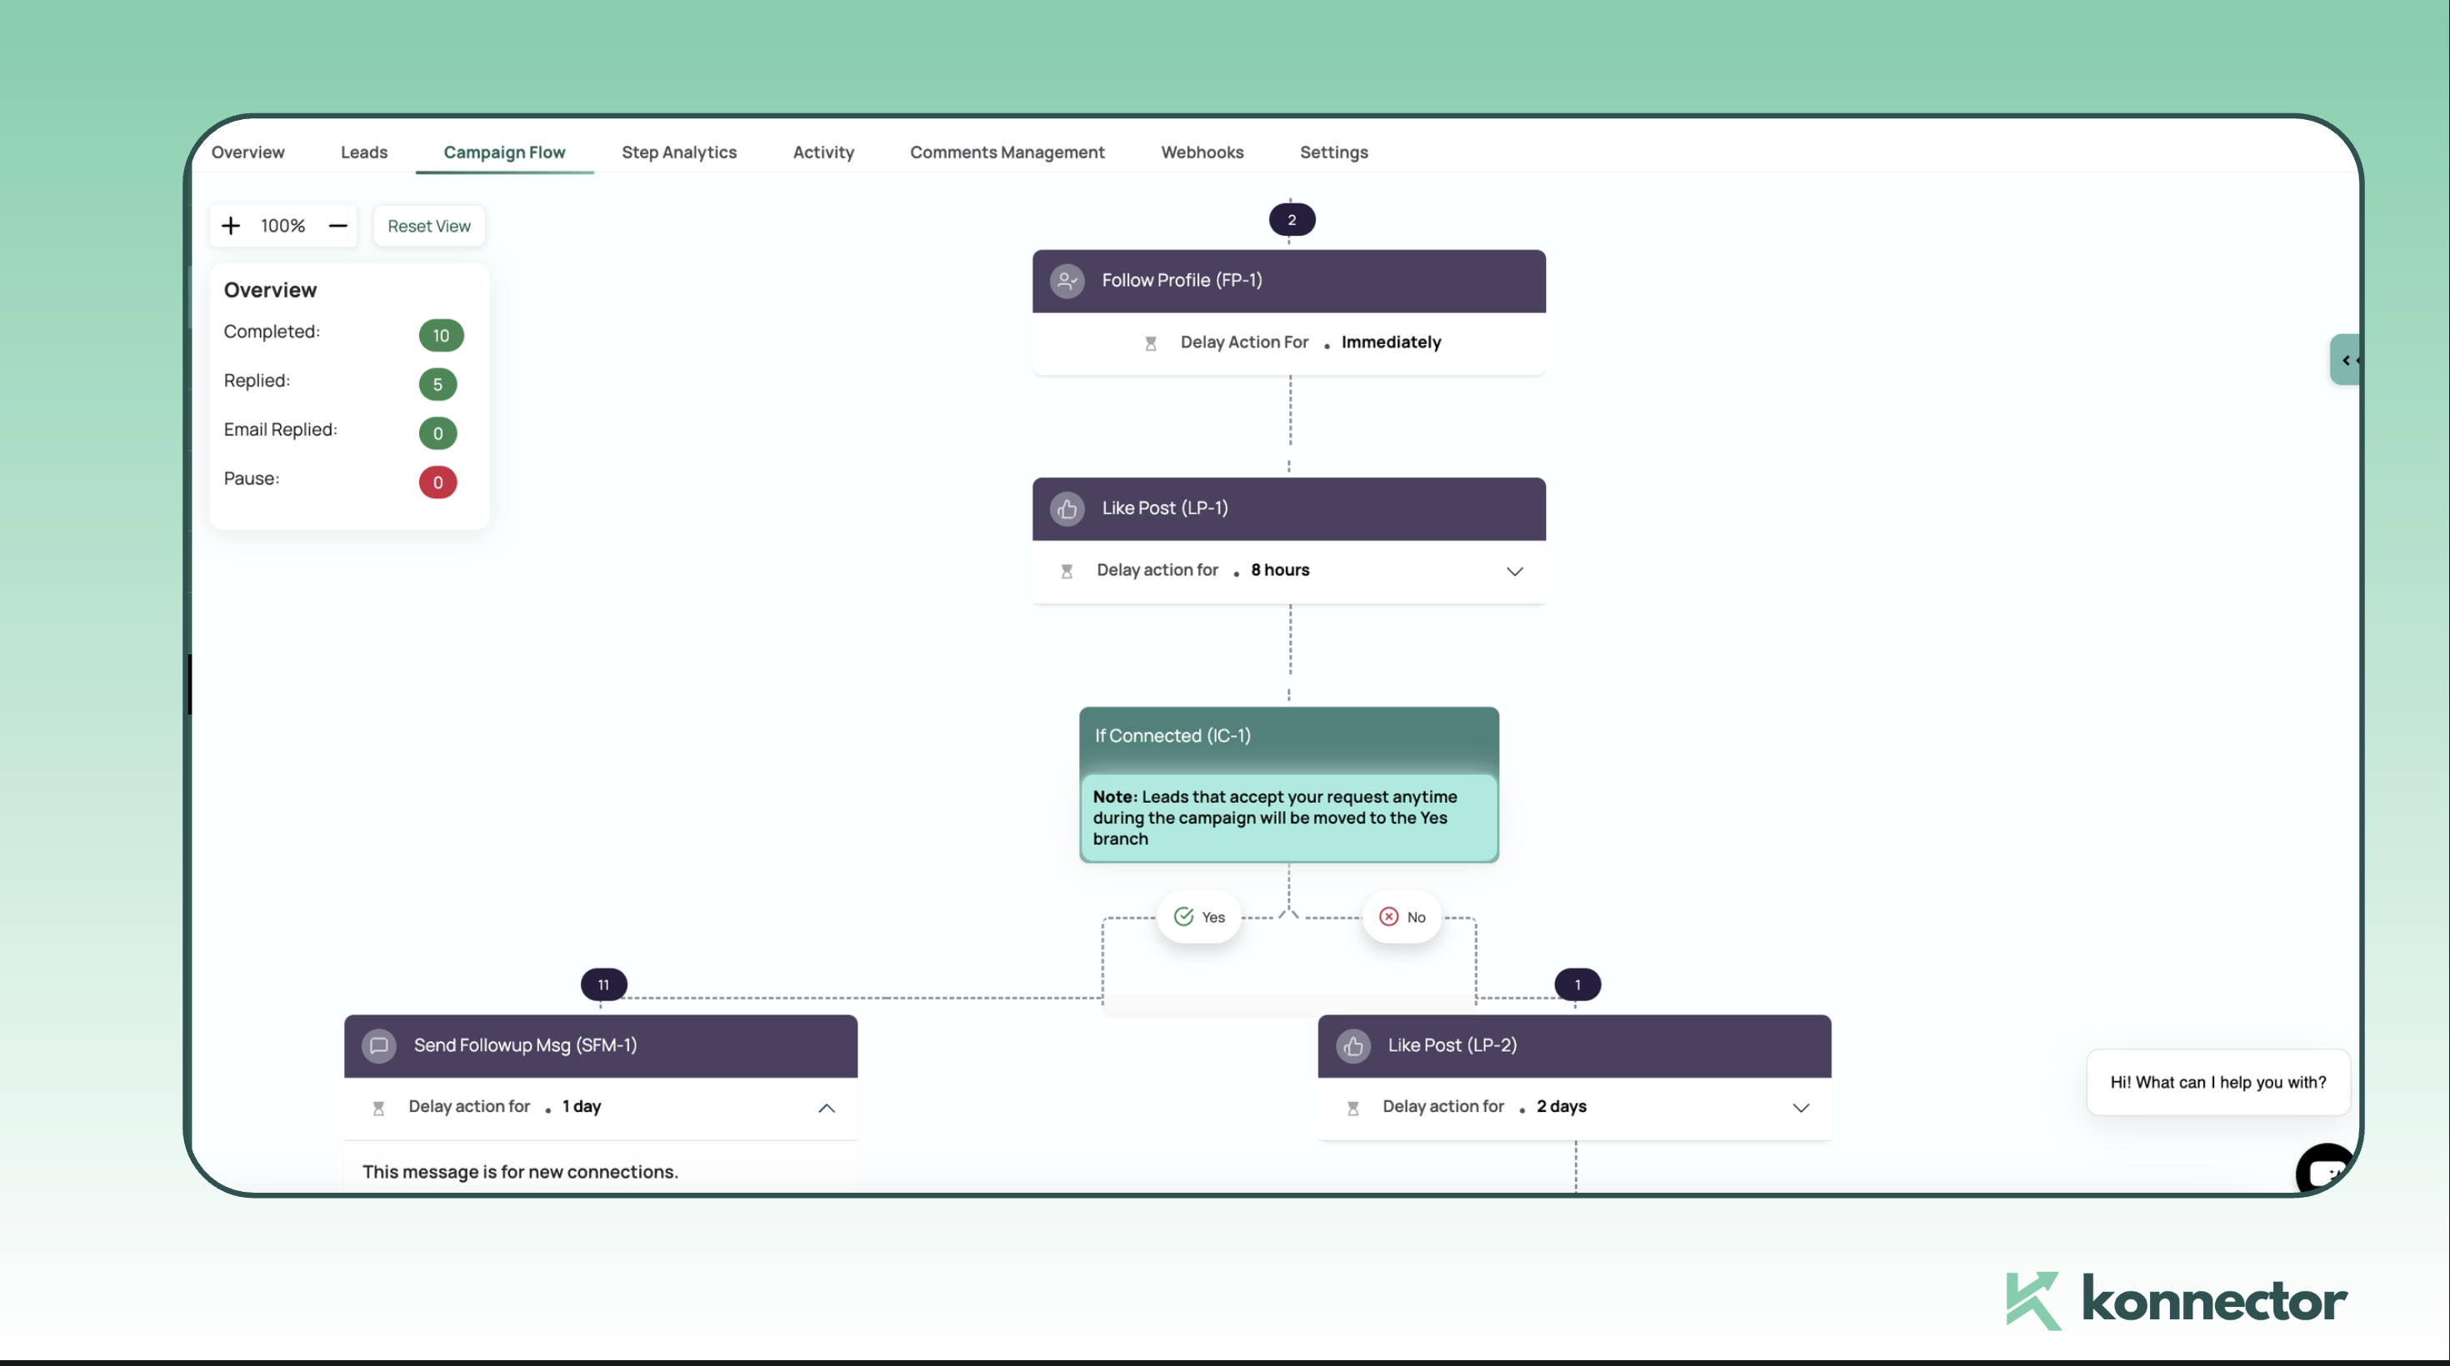Click the zoom in plus icon
The width and height of the screenshot is (2450, 1366).
[231, 227]
